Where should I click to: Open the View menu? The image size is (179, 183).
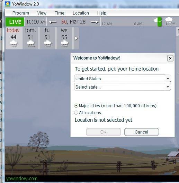tap(42, 13)
